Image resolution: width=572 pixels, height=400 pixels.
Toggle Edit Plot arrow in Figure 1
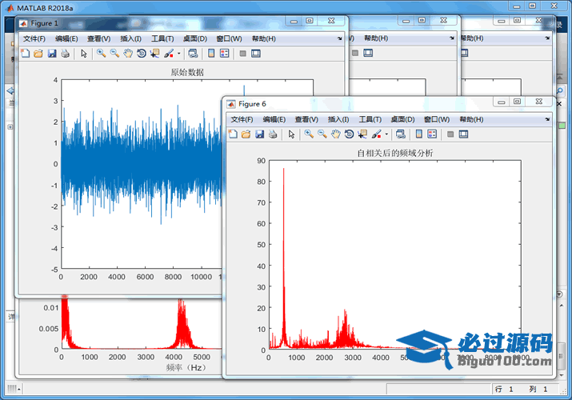83,54
